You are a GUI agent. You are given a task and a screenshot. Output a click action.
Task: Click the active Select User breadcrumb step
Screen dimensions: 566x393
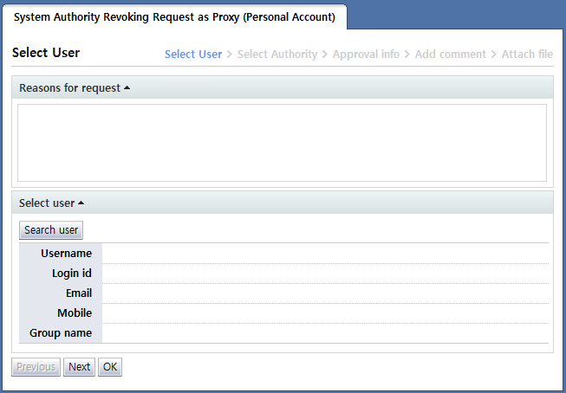coord(193,54)
